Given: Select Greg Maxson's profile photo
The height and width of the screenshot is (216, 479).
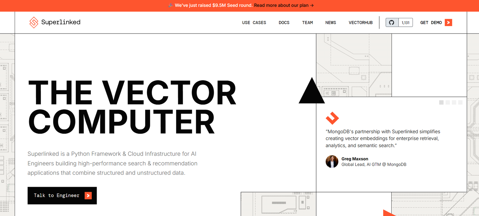Looking at the screenshot, I should [332, 162].
